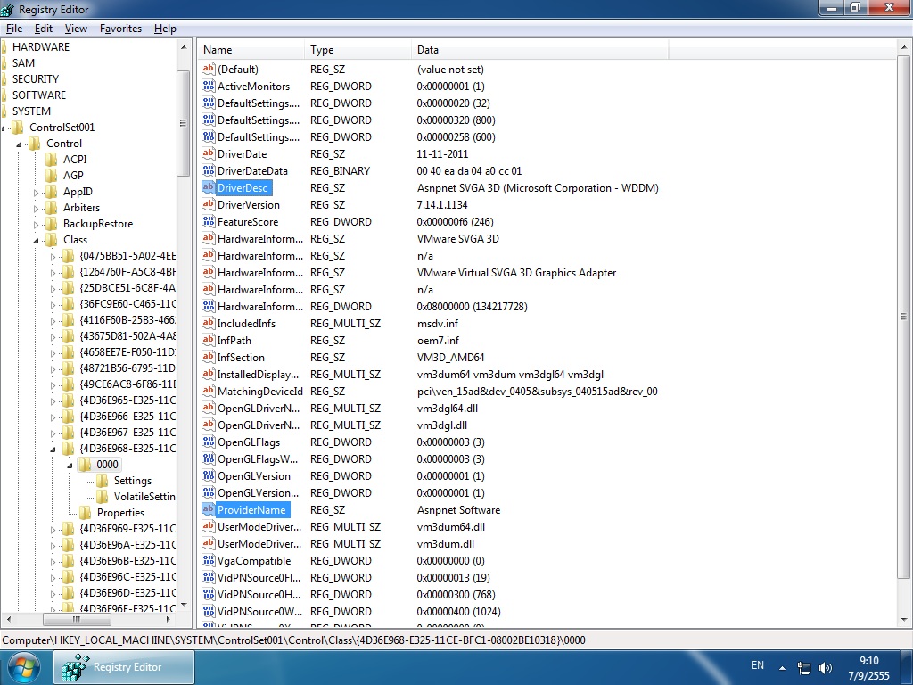The height and width of the screenshot is (685, 913).
Task: Open the View menu
Action: (x=76, y=29)
